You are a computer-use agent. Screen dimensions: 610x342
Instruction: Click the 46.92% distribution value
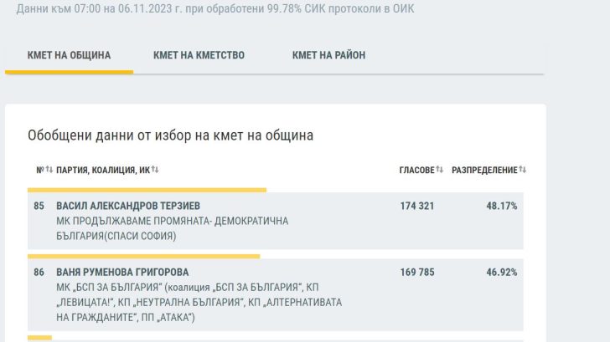coord(502,273)
